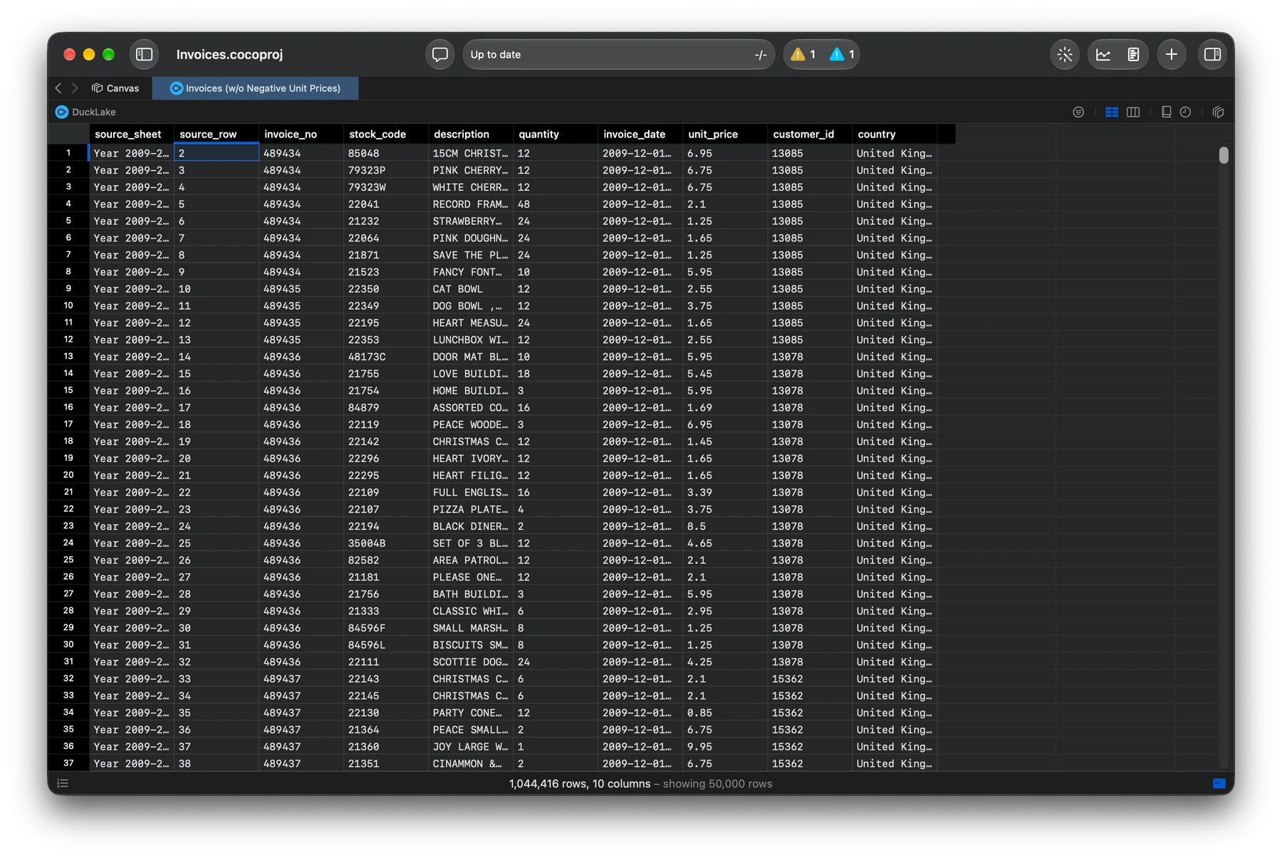Viewport: 1282px width, 858px height.
Task: Click the description column header
Action: click(x=471, y=134)
